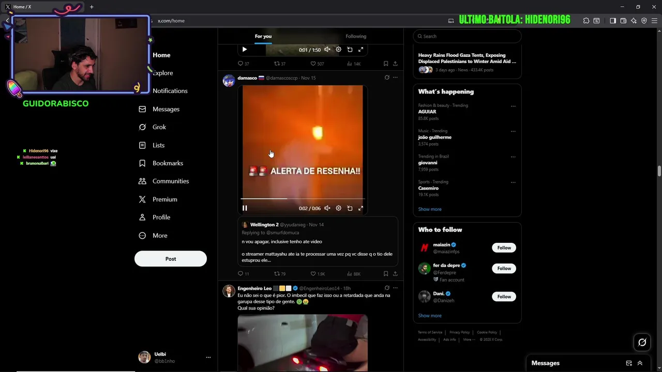The width and height of the screenshot is (662, 372).
Task: Share damasco's post with 1.9K likes
Action: (x=395, y=274)
